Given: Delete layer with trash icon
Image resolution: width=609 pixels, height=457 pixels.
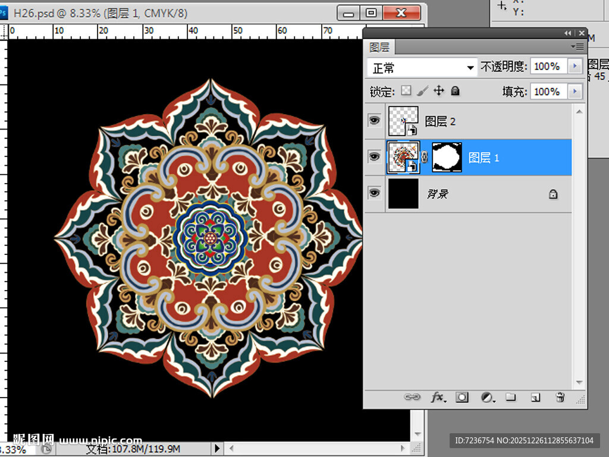Looking at the screenshot, I should 560,397.
